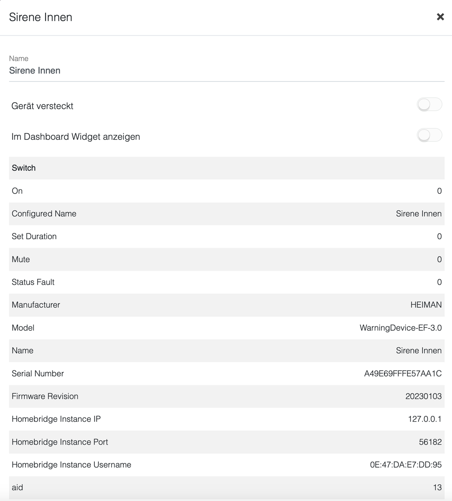Screen dimensions: 452x501
Task: Click the Name label above the text field
Action: tap(19, 58)
